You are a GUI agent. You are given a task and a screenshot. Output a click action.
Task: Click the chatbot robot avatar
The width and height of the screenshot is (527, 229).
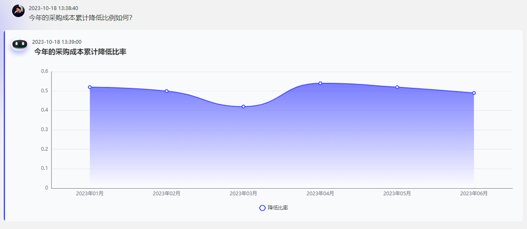coord(20,44)
